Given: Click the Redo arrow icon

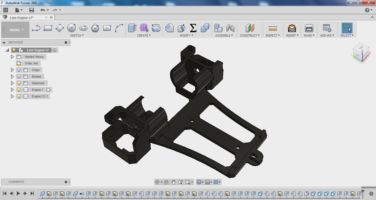Looking at the screenshot, I should point(55,10).
